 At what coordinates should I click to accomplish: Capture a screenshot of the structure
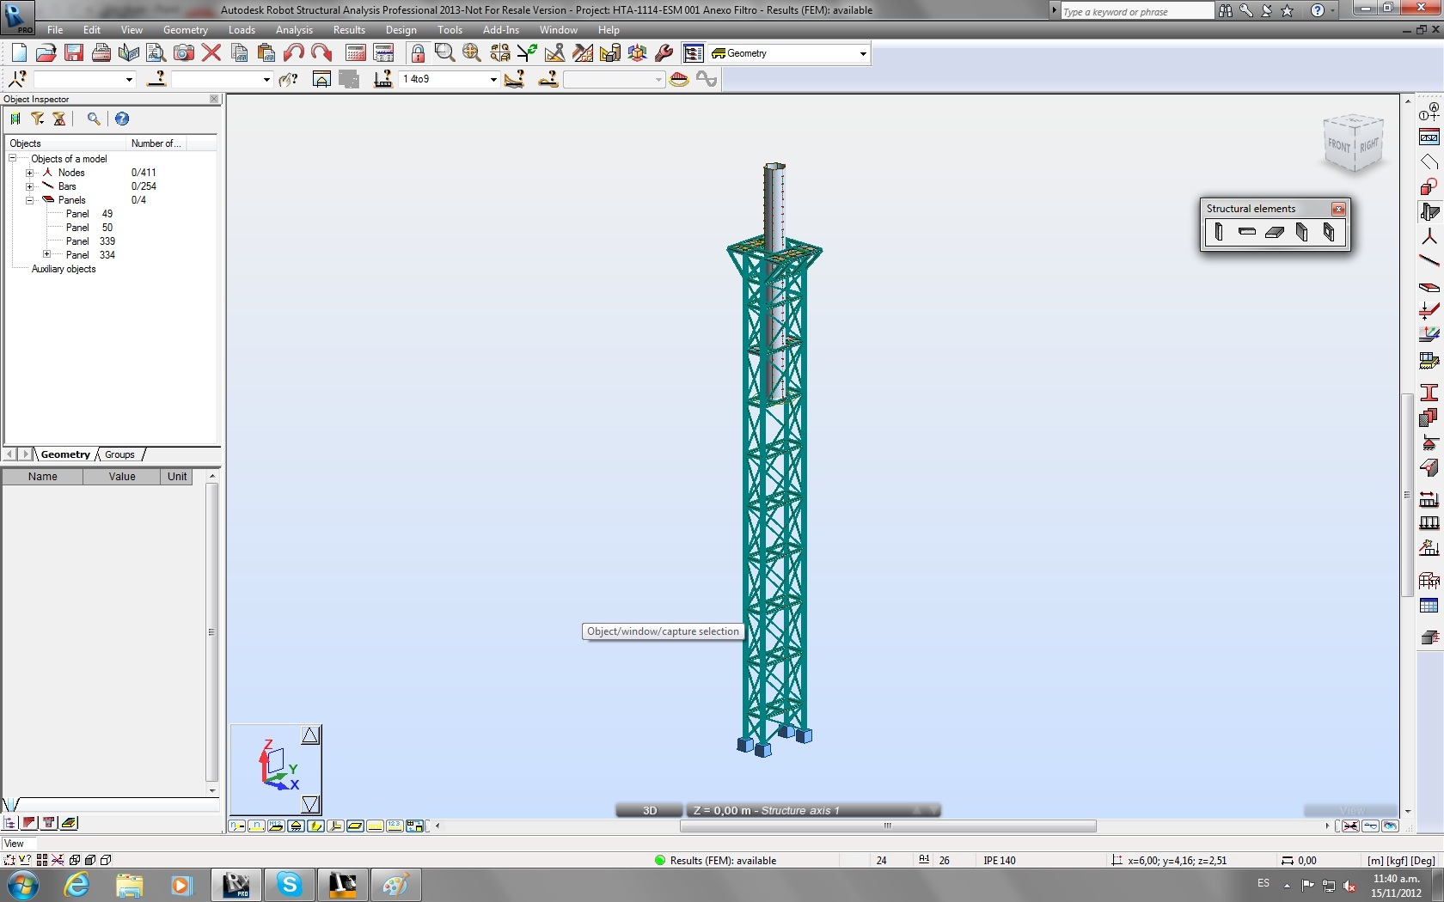[x=183, y=52]
